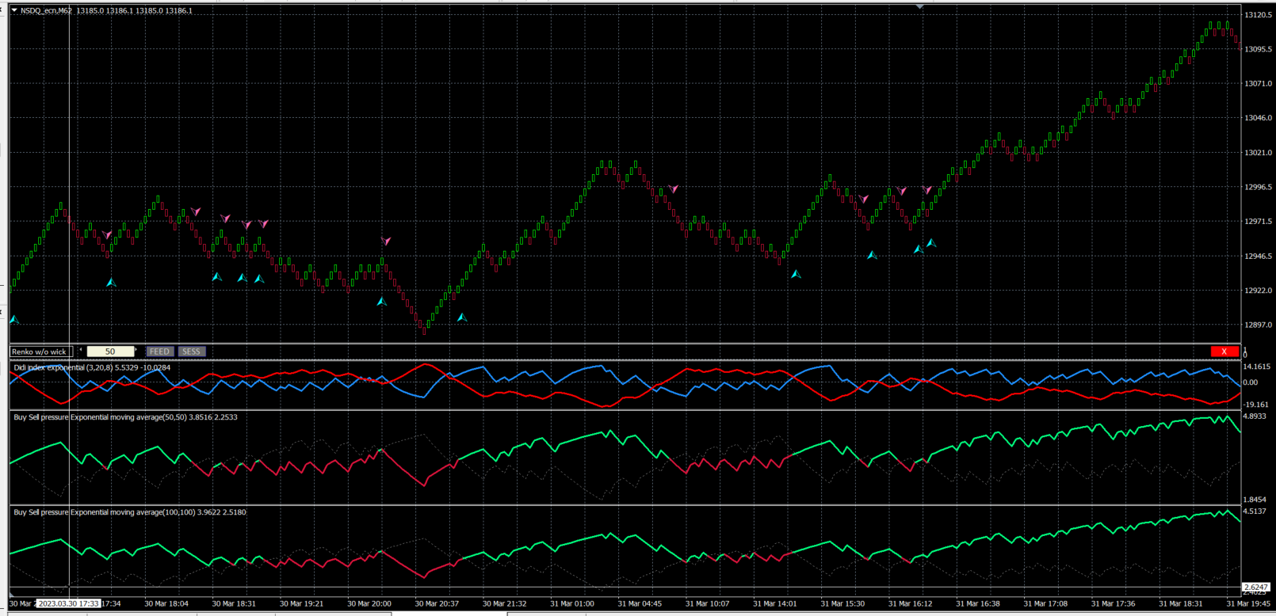
Task: Click the 12922.0 price level on the scale
Action: coord(1258,291)
